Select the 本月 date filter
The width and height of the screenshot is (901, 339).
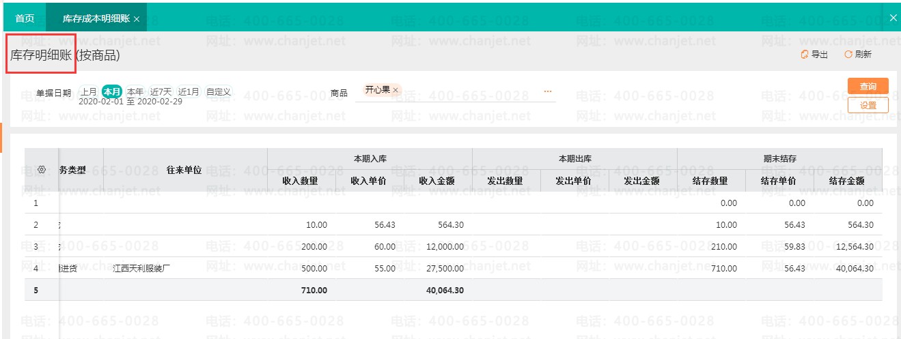[112, 91]
